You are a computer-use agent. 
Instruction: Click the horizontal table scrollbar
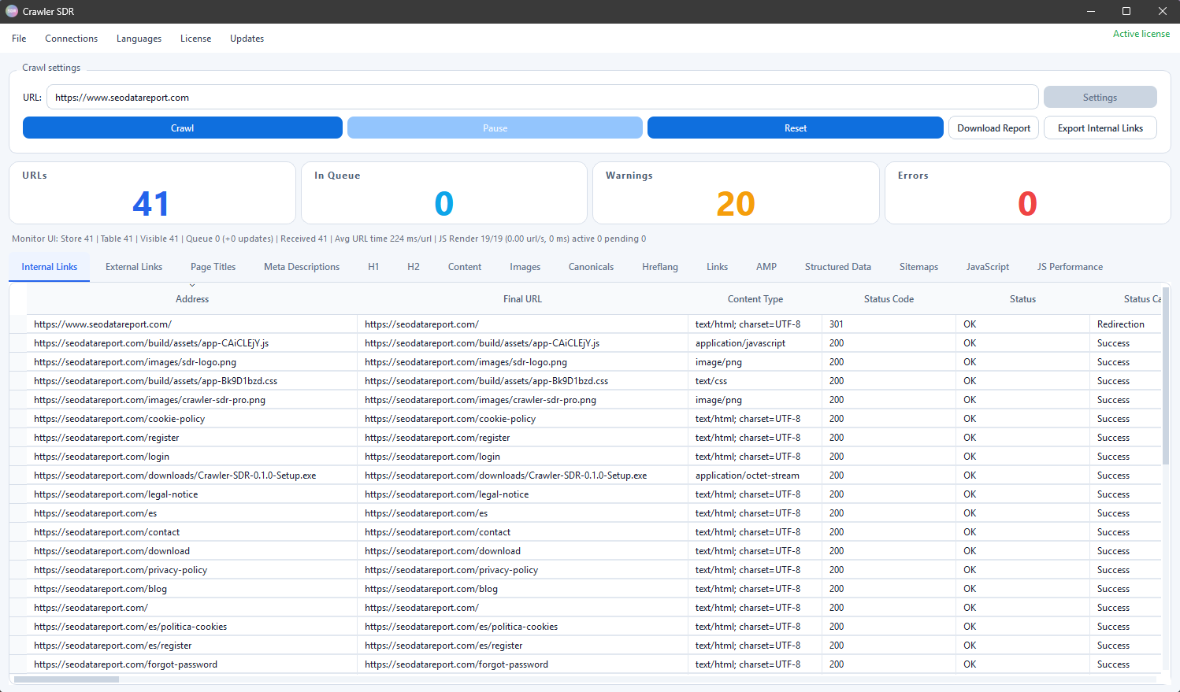click(66, 679)
